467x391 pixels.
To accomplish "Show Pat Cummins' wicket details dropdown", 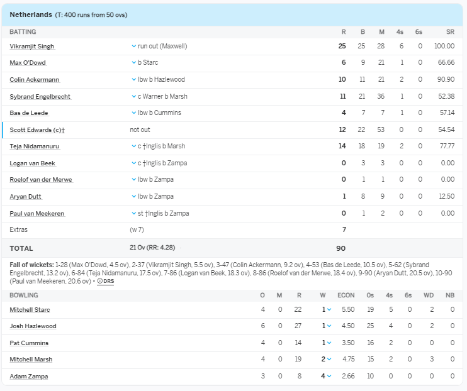I will pos(329,343).
